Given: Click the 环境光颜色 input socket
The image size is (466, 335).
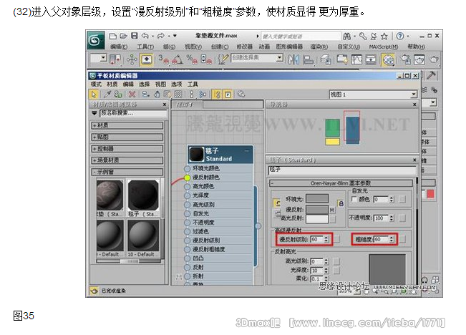Looking at the screenshot, I should 187,168.
